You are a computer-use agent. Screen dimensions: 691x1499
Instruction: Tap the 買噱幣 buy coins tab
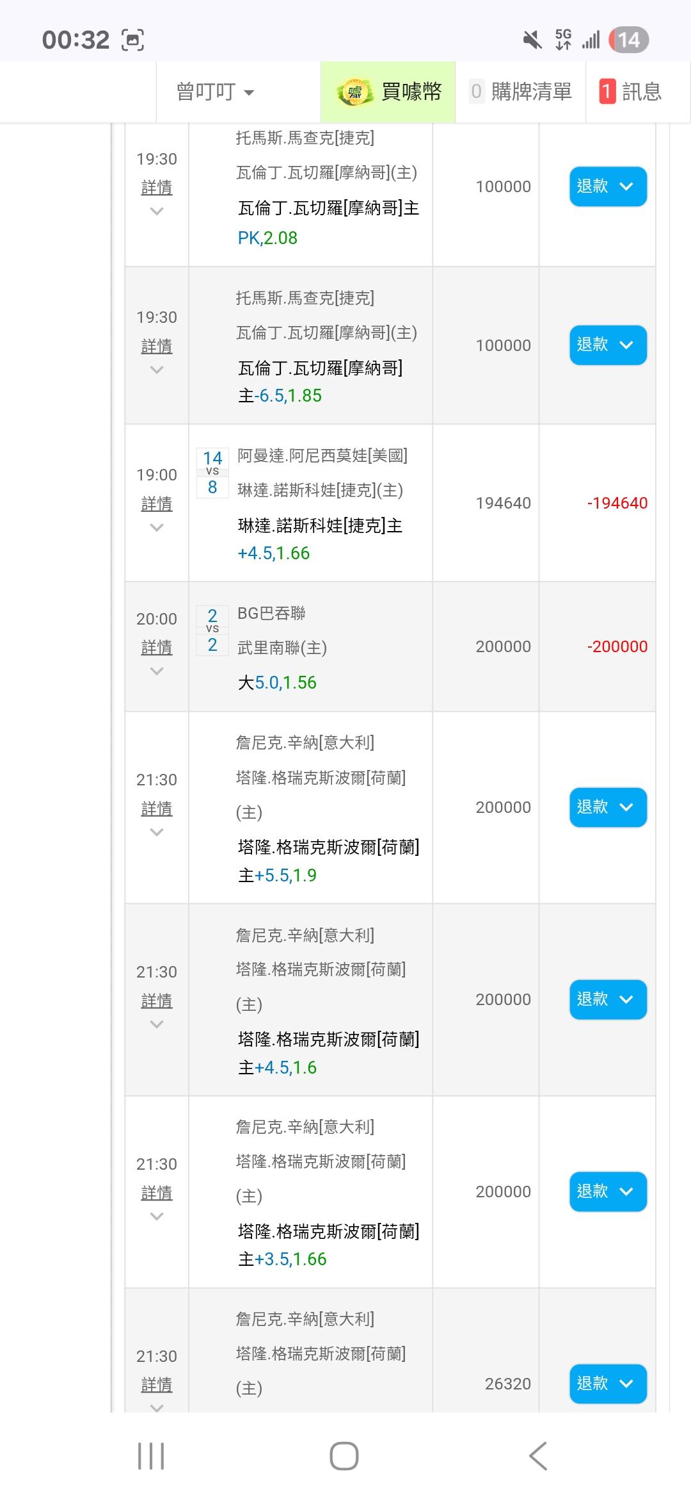click(x=388, y=92)
